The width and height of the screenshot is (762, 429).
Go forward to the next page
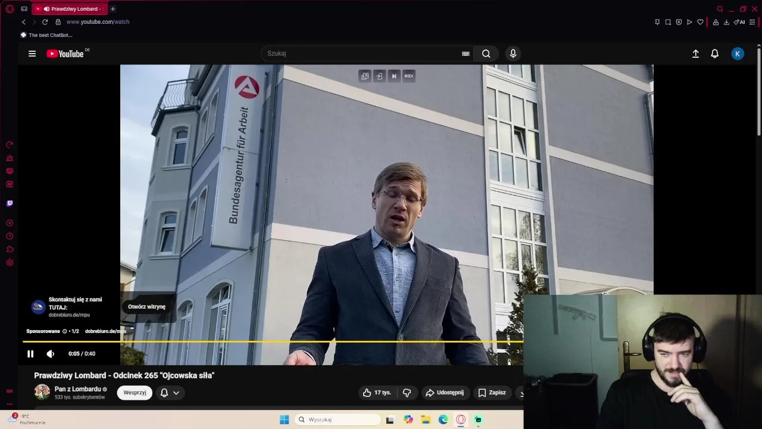click(x=34, y=22)
